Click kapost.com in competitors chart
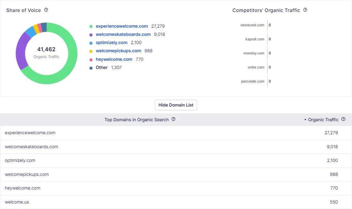This screenshot has width=352, height=209. [x=255, y=39]
